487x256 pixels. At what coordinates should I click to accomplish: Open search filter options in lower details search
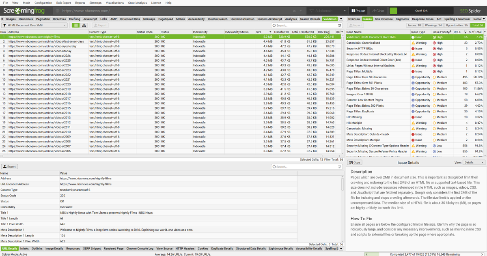[340, 167]
